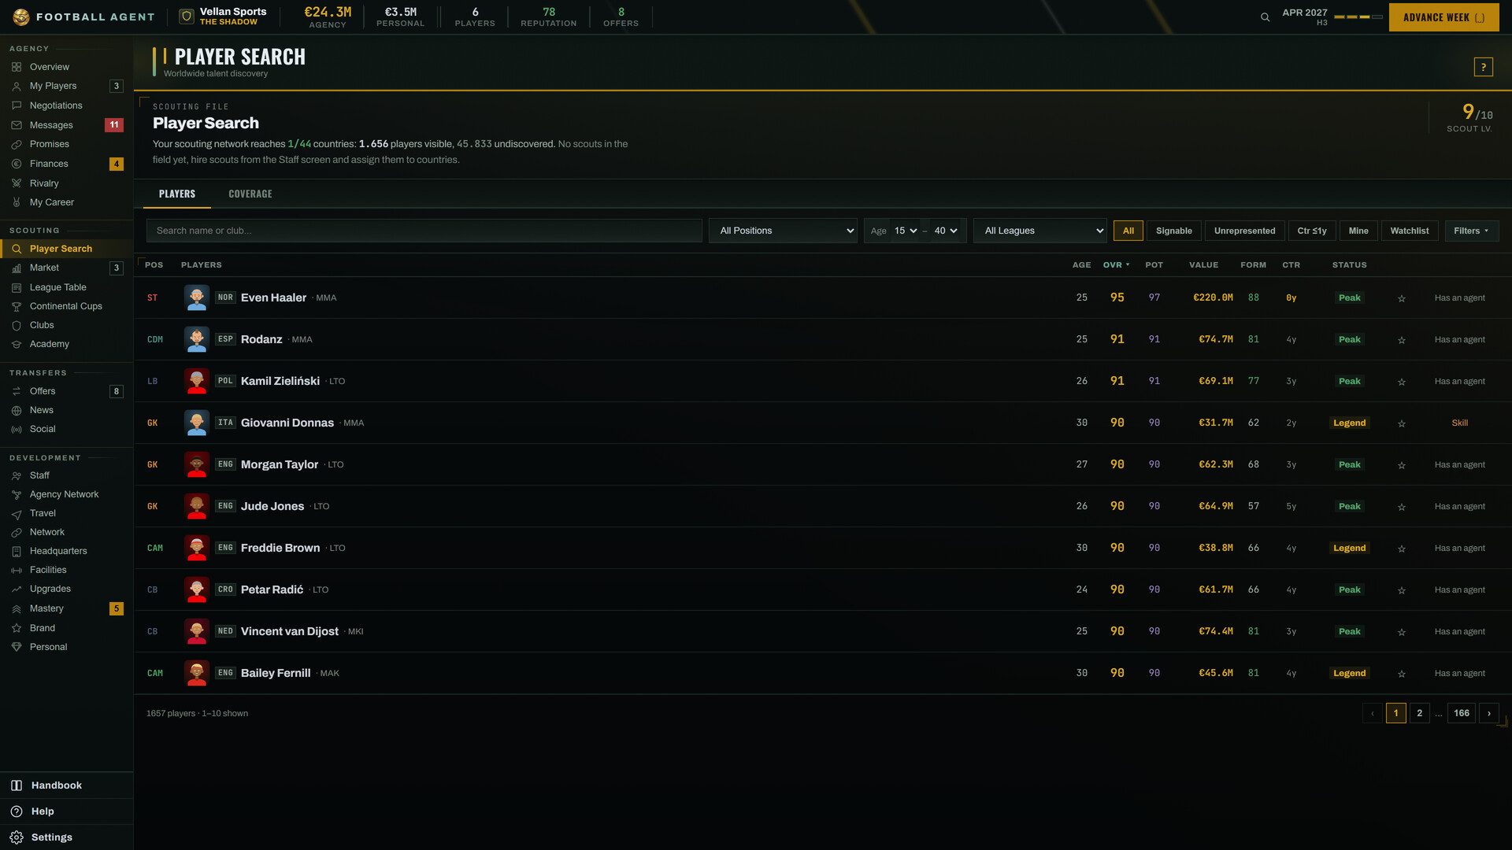
Task: Switch to the Coverage tab
Action: 250,194
